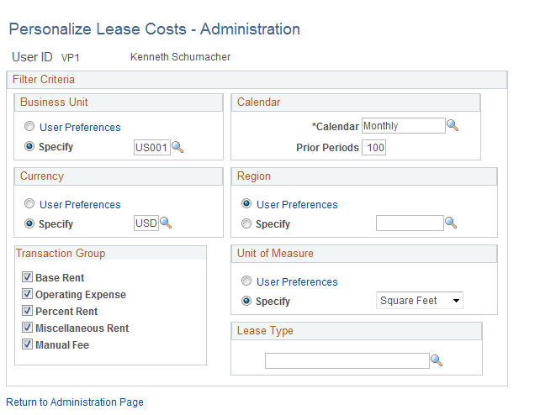Image resolution: width=556 pixels, height=415 pixels.
Task: Toggle the Operating Expense checkbox
Action: tap(28, 295)
